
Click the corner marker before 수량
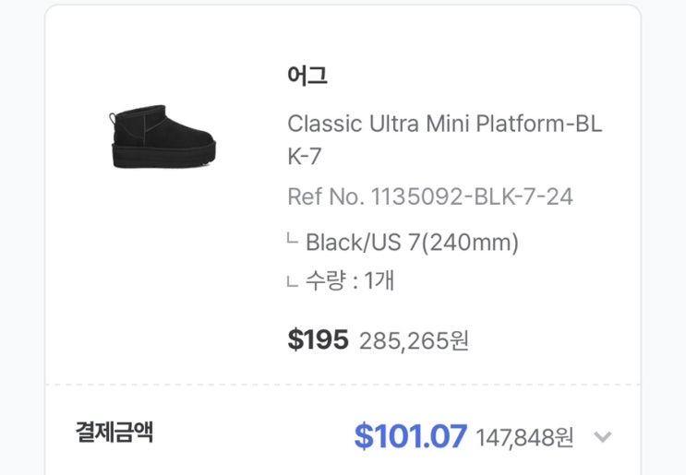pyautogui.click(x=293, y=280)
